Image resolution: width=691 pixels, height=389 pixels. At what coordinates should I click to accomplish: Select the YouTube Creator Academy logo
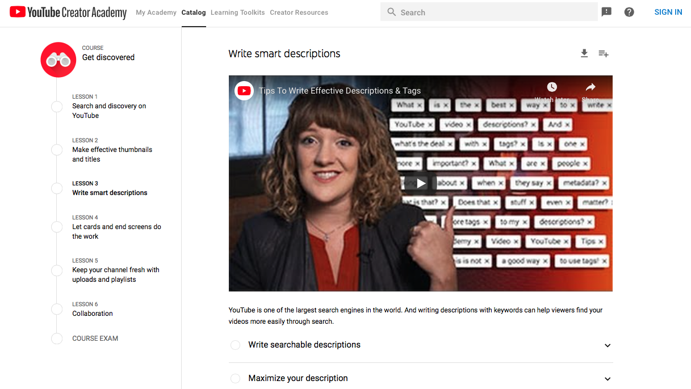68,12
